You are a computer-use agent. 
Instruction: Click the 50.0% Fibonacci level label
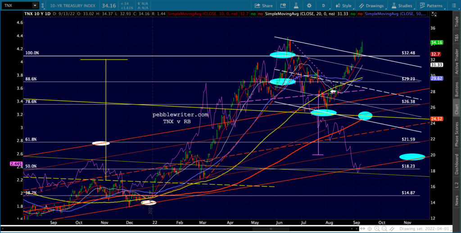click(31, 166)
